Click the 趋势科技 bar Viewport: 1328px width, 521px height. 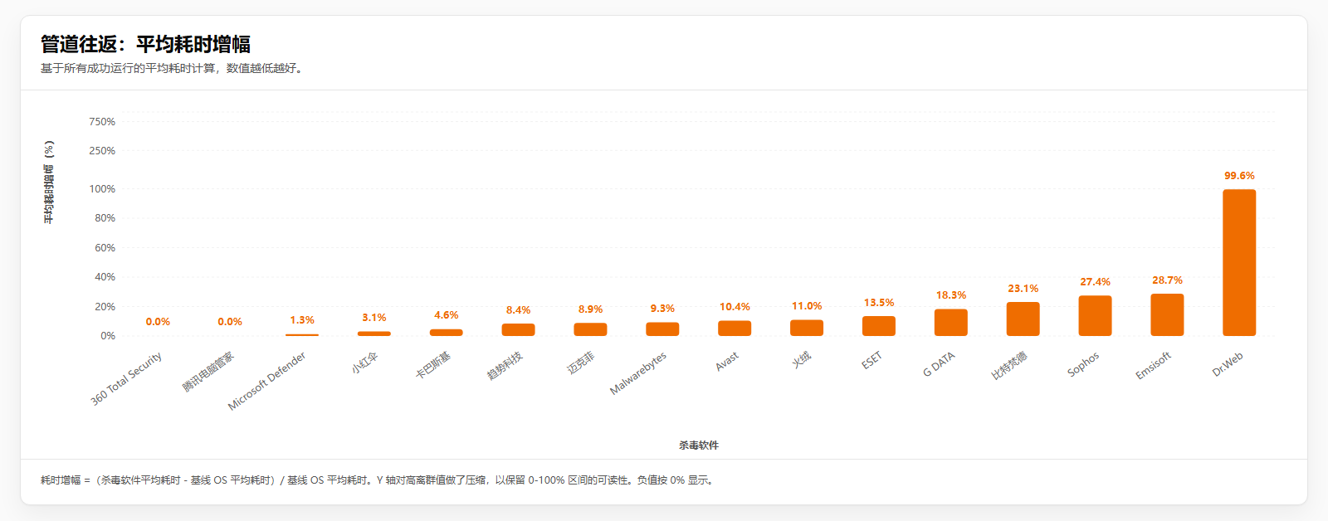518,329
